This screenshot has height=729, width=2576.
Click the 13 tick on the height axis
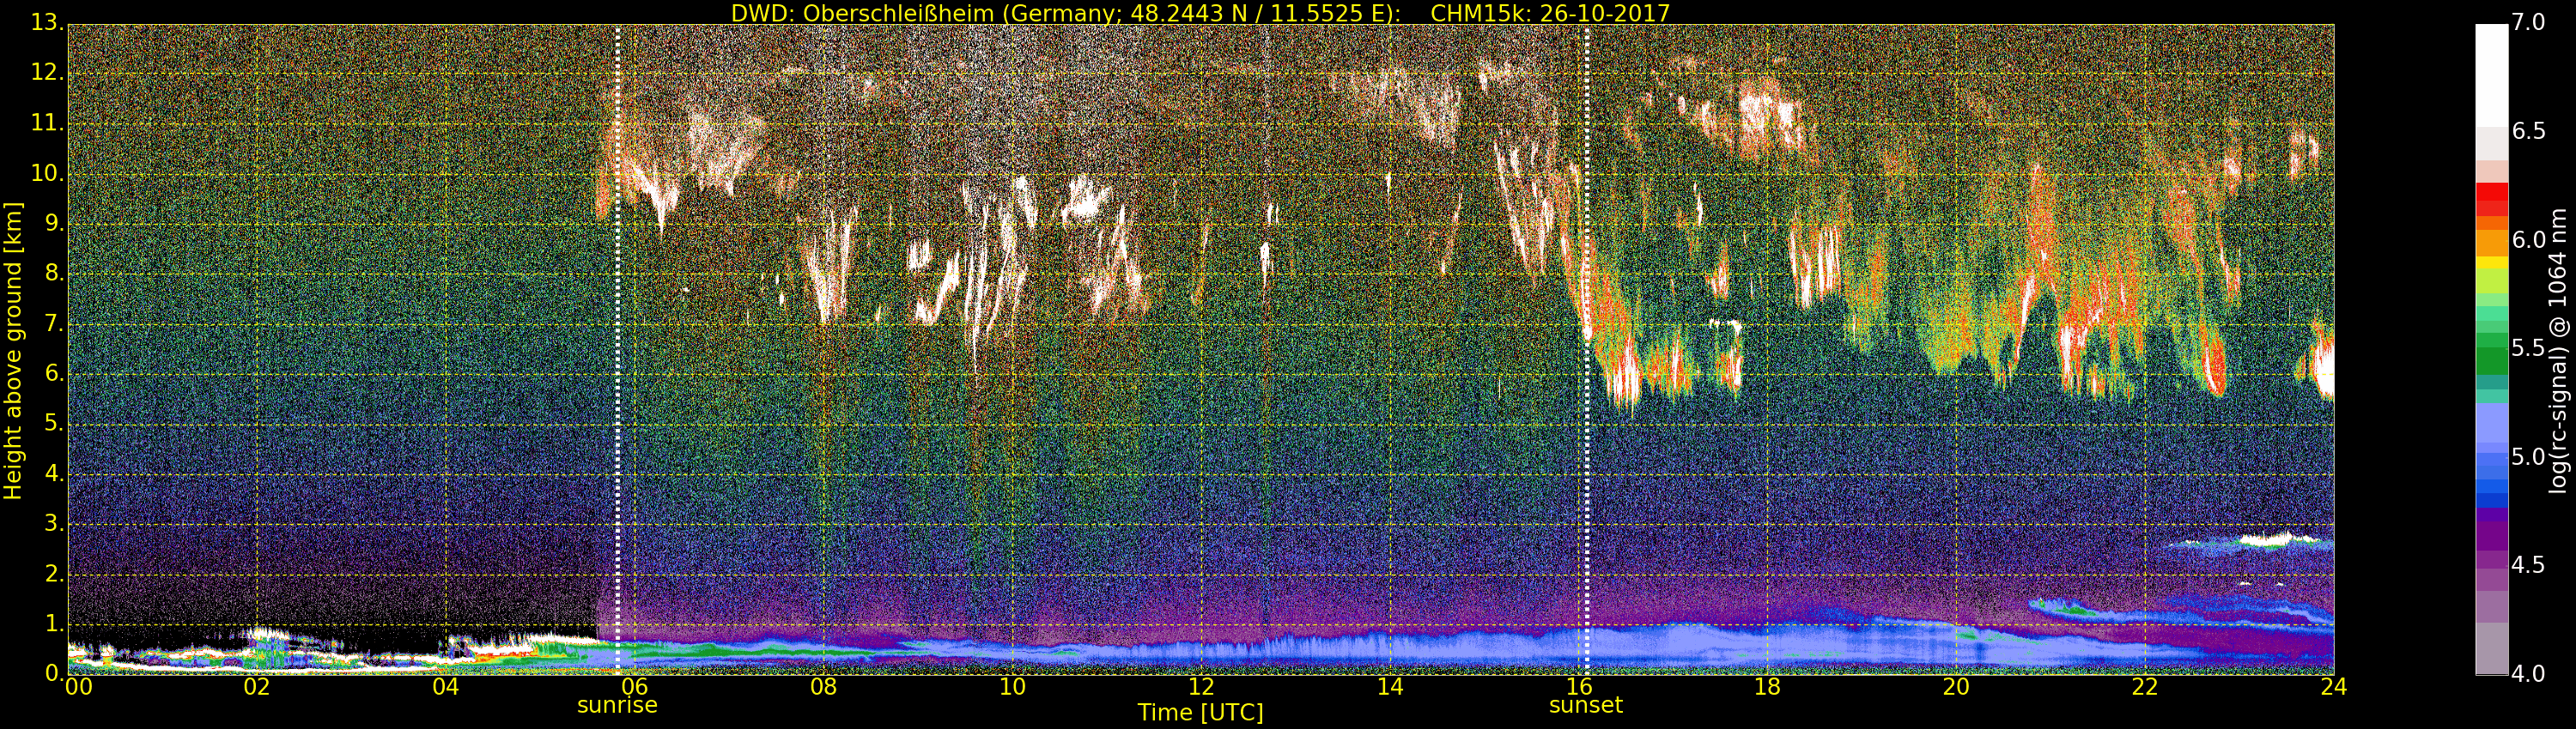click(46, 22)
